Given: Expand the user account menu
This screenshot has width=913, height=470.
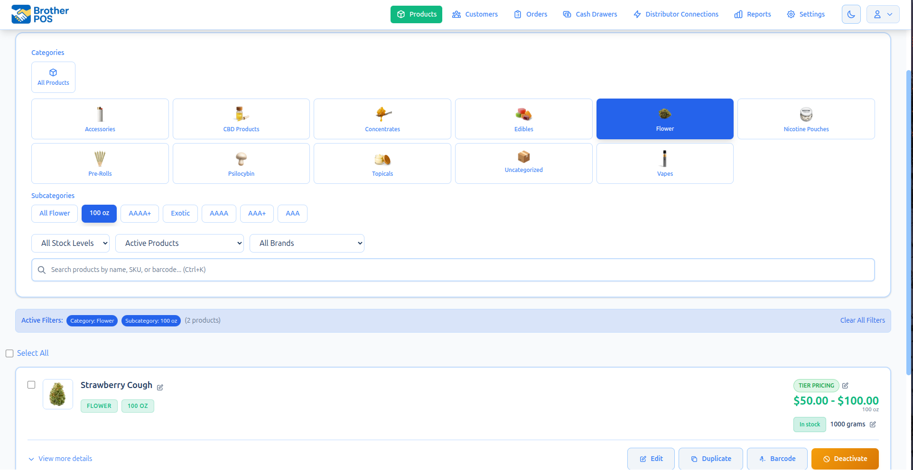Looking at the screenshot, I should pyautogui.click(x=883, y=14).
